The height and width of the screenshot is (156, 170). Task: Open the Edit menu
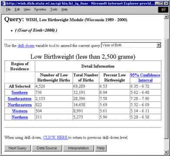coord(17,10)
